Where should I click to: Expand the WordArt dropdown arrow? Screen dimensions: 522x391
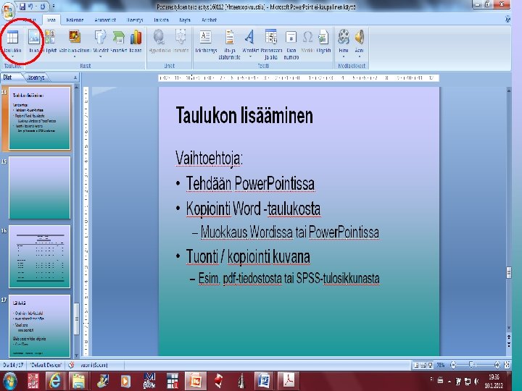pyautogui.click(x=250, y=57)
